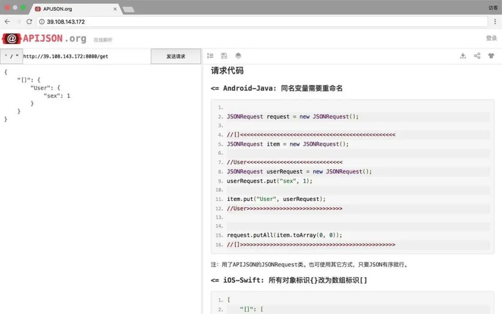Click the 发送请求 send request button
This screenshot has height=314, width=502.
(x=176, y=56)
